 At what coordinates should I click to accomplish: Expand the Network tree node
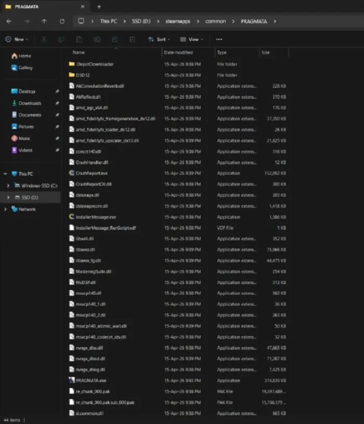[x=5, y=209]
